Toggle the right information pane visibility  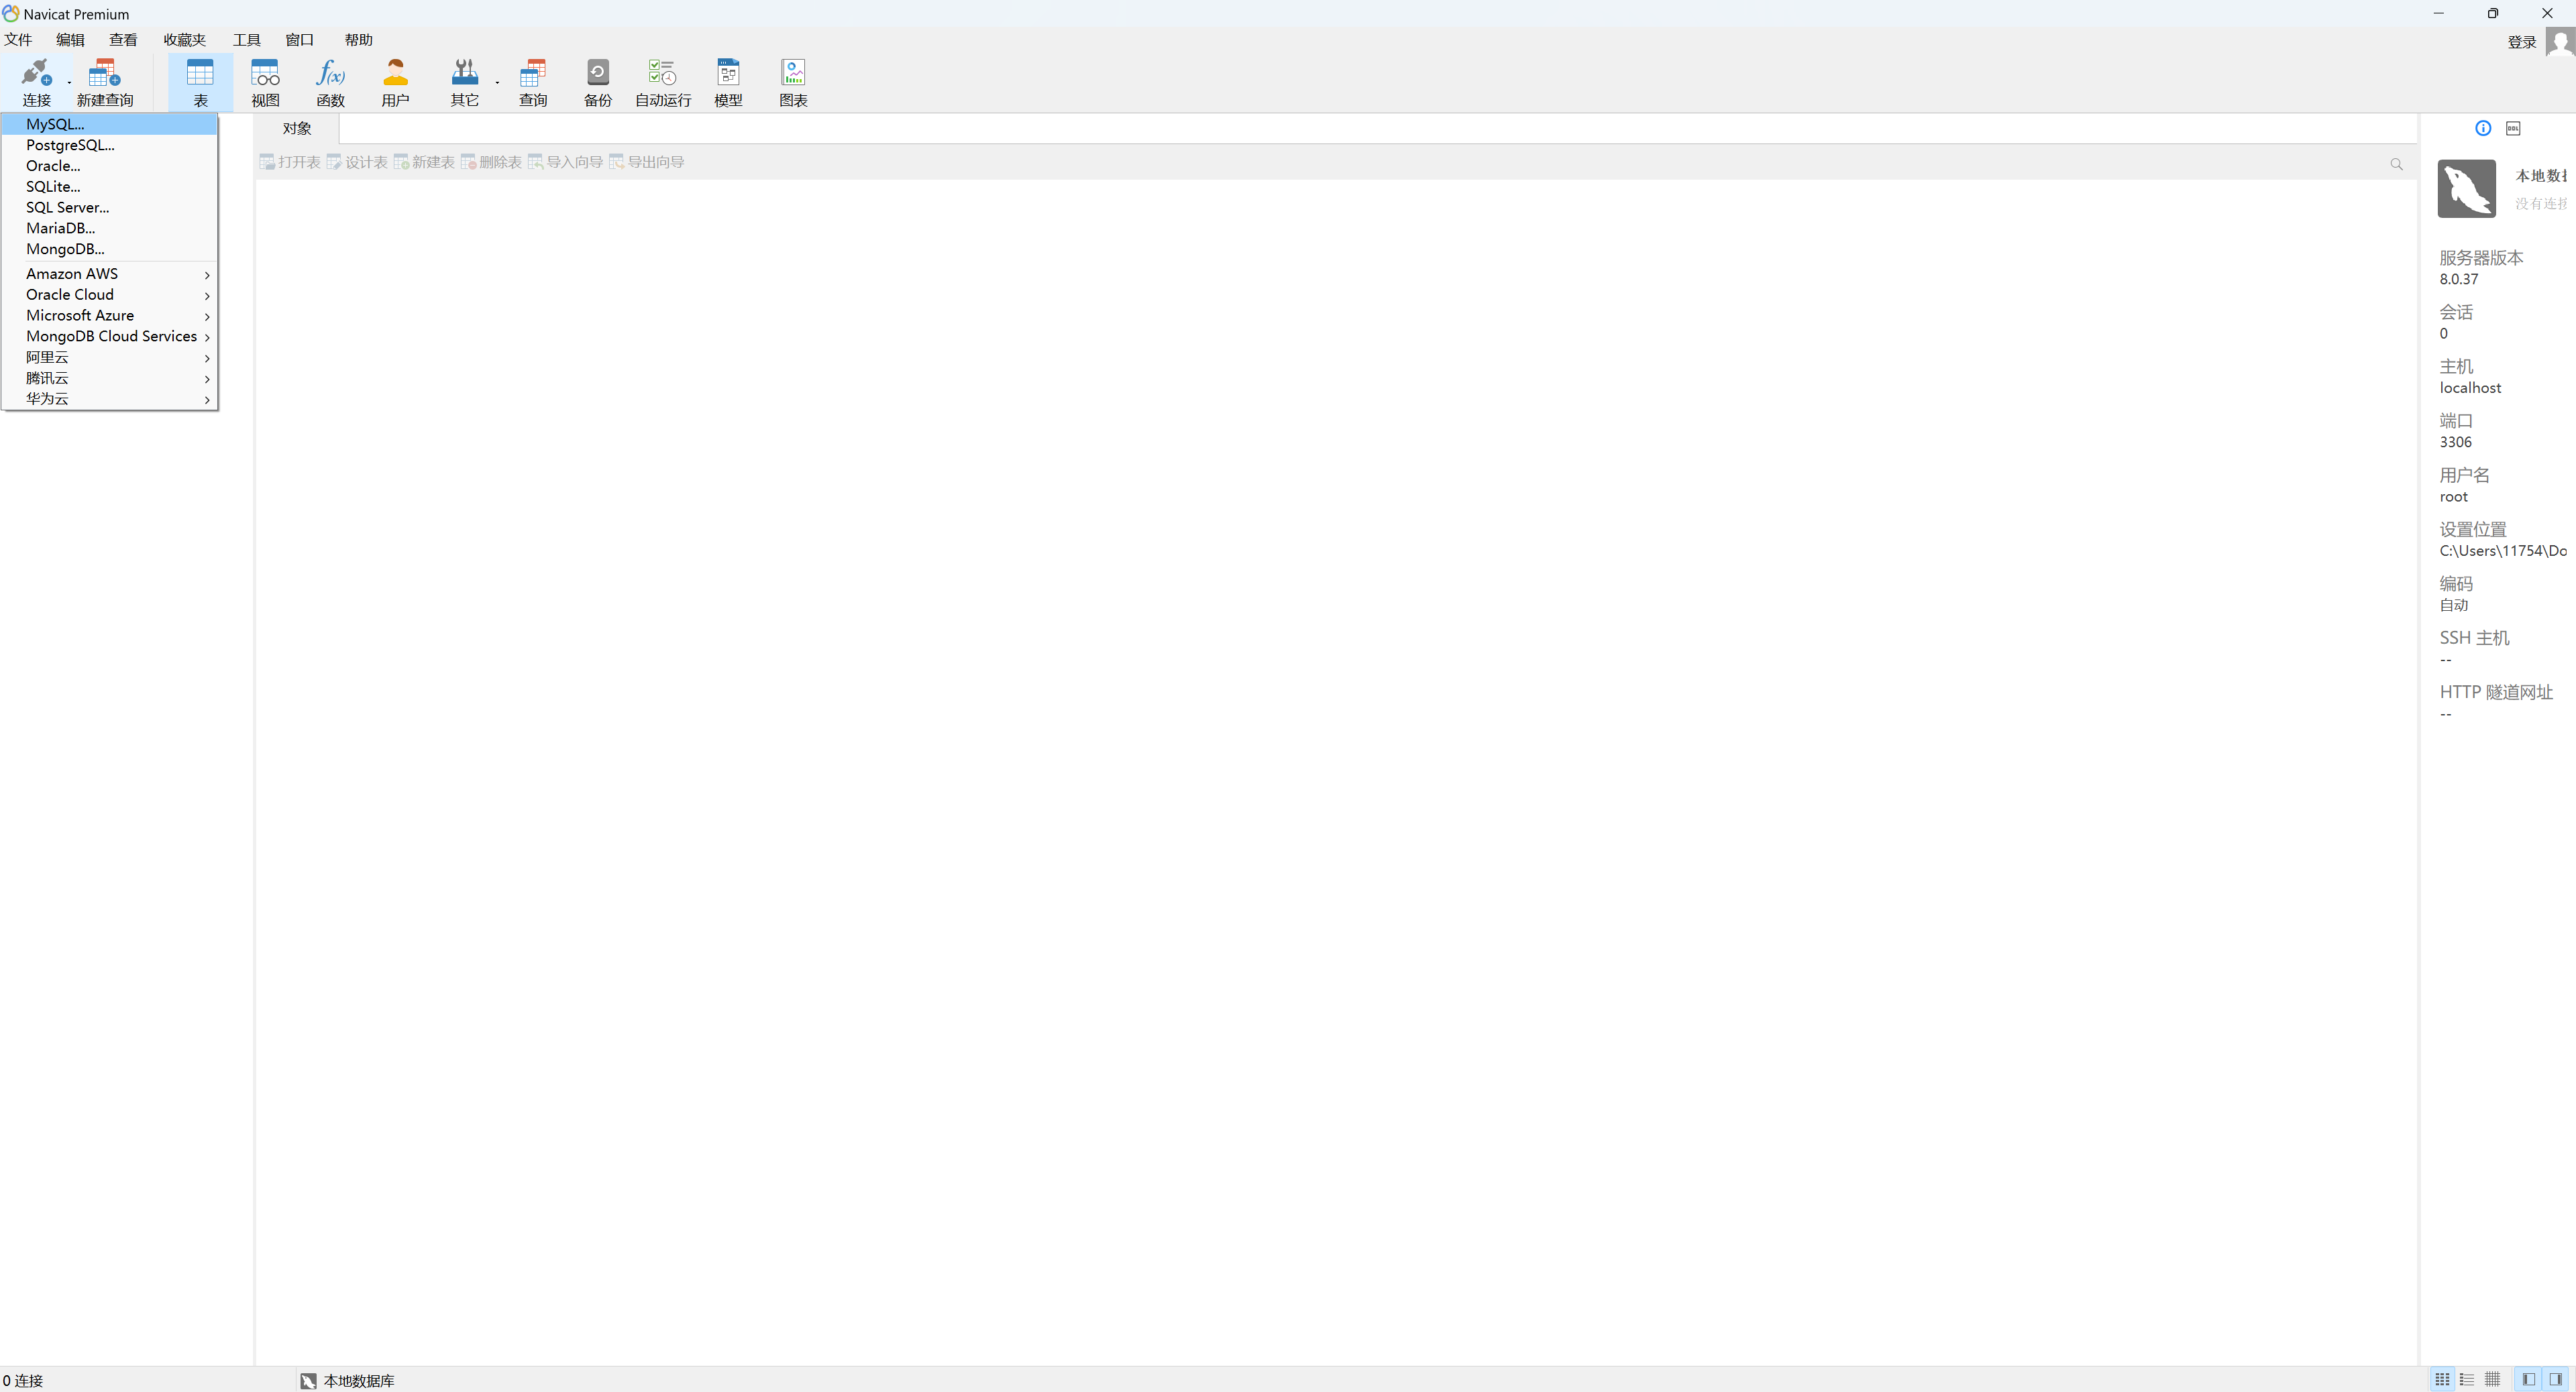click(2556, 1380)
